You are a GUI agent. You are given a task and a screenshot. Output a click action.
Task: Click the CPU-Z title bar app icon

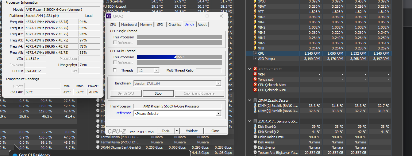point(109,16)
